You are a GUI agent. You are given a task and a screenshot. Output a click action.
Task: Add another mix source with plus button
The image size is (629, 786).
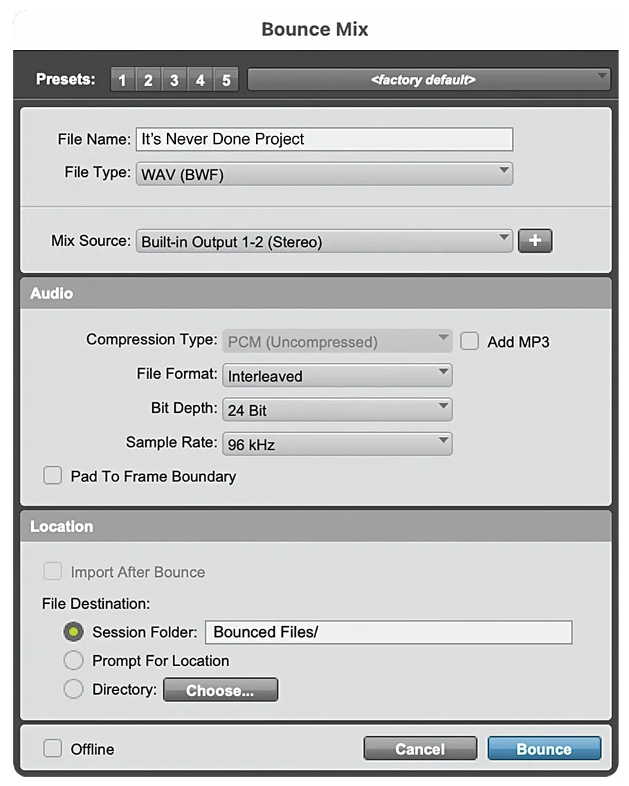535,241
